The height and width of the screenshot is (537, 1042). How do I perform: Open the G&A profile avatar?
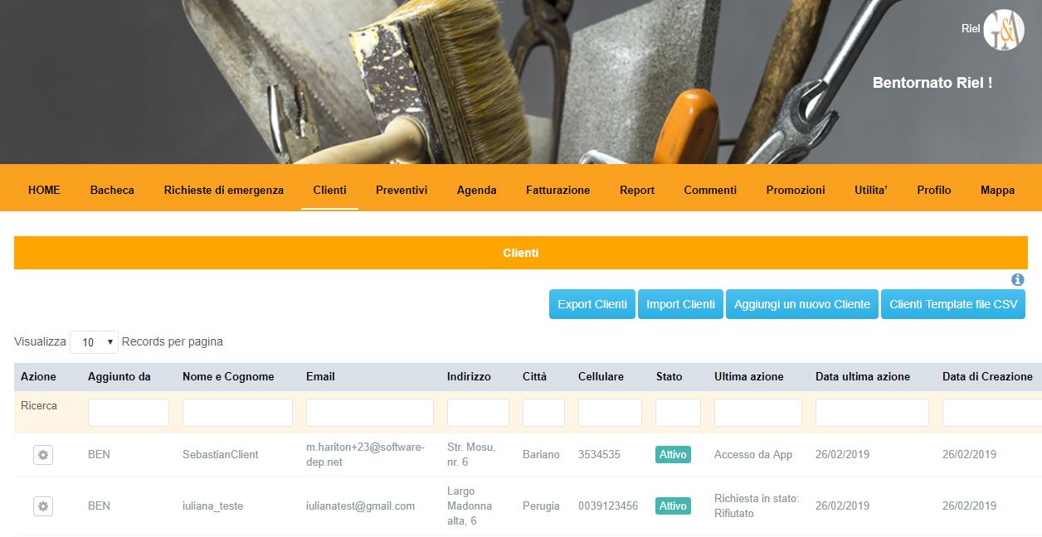point(1004,31)
